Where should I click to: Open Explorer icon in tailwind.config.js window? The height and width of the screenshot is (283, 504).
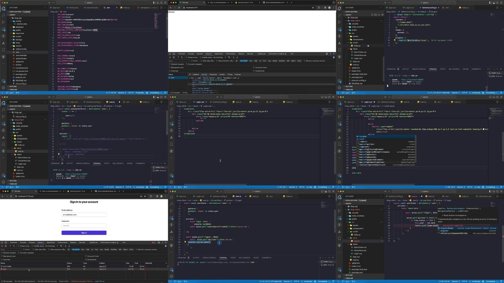pyautogui.click(x=339, y=8)
